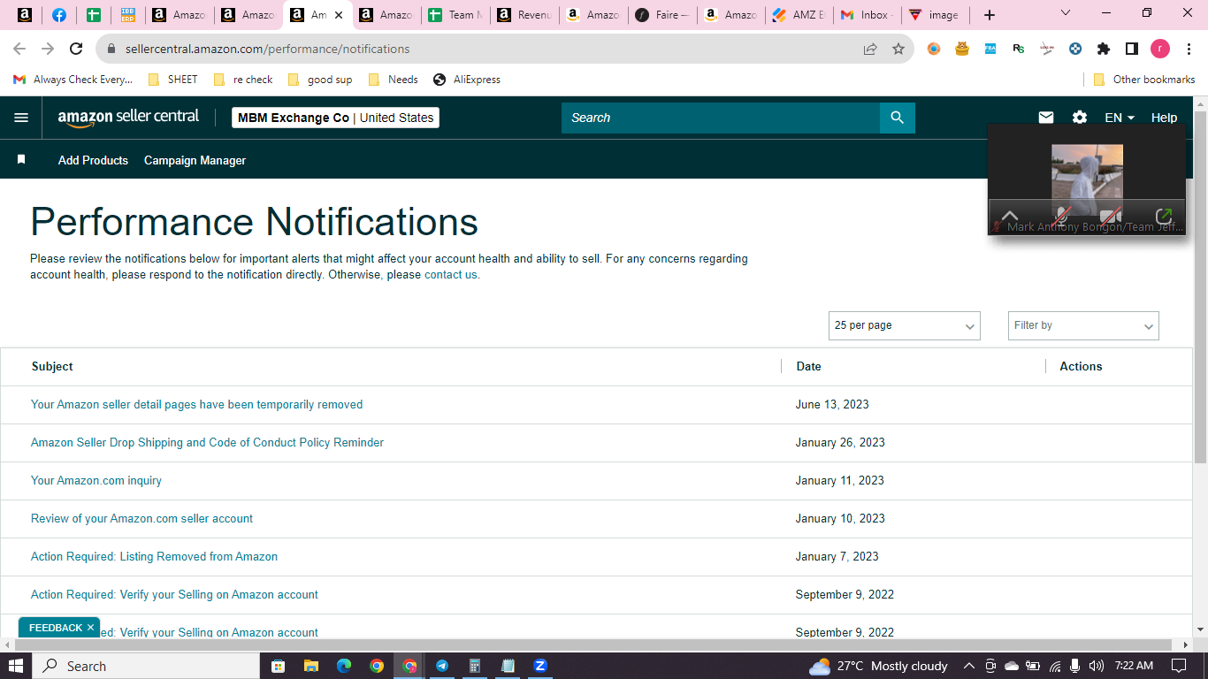Open 'Review of your Amazon.com seller account'
The image size is (1208, 679).
point(141,518)
